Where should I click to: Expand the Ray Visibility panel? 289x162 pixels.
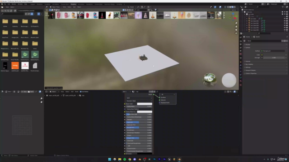249,64
